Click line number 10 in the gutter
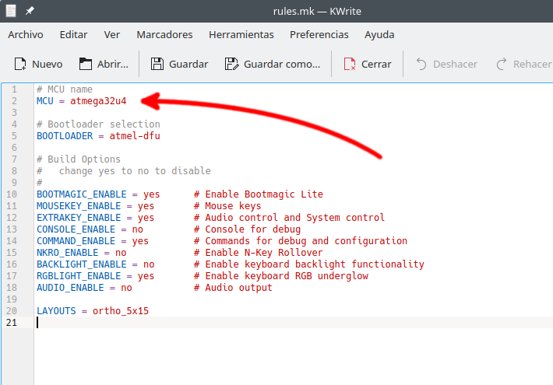 pos(12,194)
